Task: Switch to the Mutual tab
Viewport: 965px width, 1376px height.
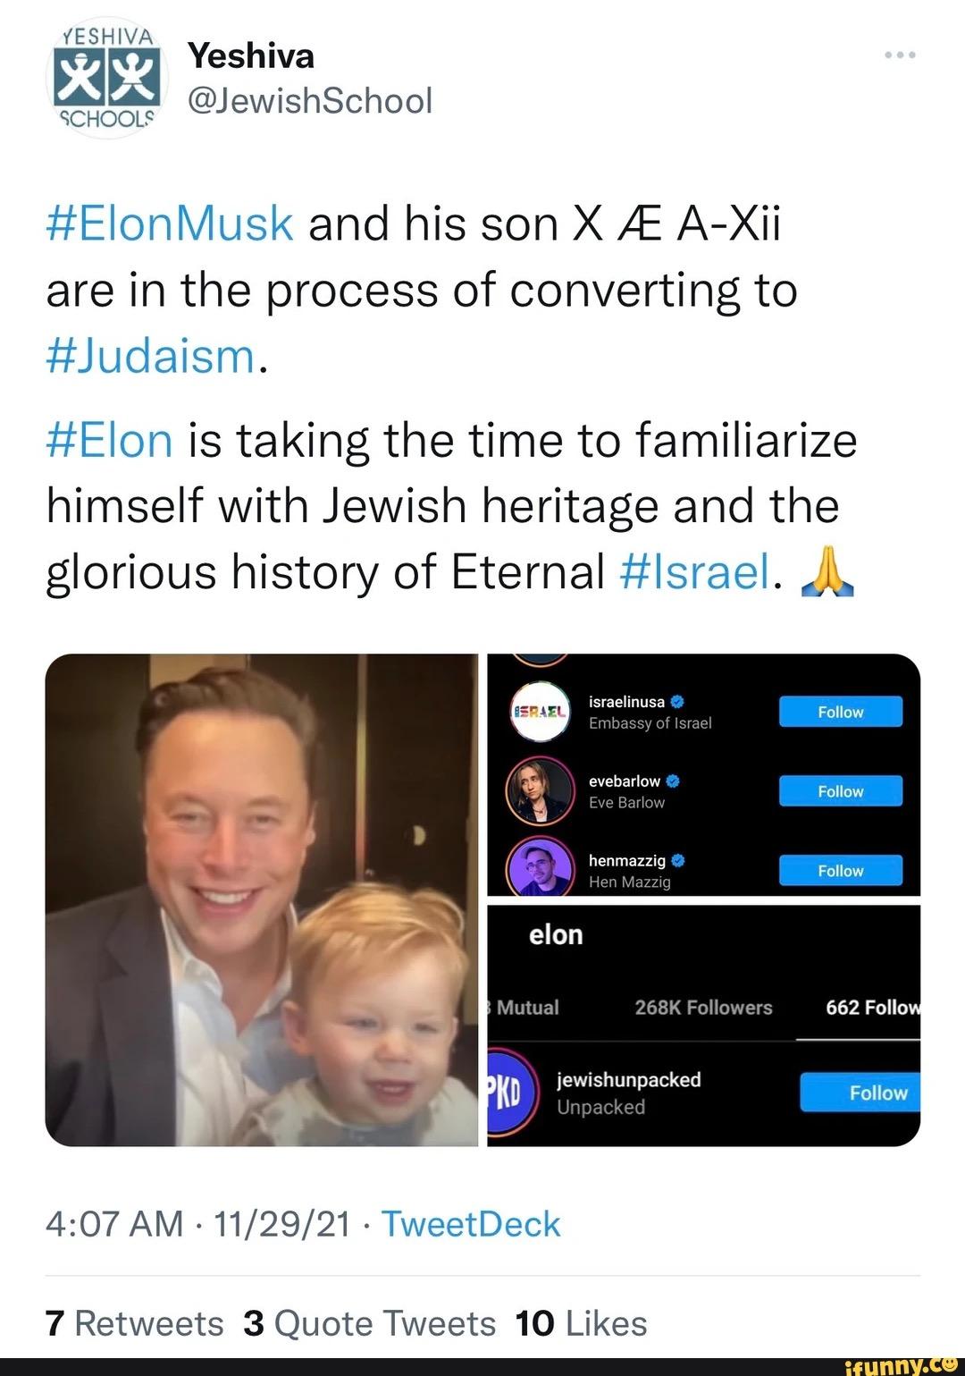Action: pos(525,1008)
